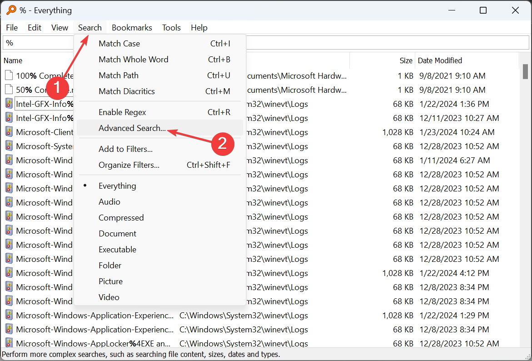
Task: Click the icon of the 50% Complete file
Action: (9, 90)
